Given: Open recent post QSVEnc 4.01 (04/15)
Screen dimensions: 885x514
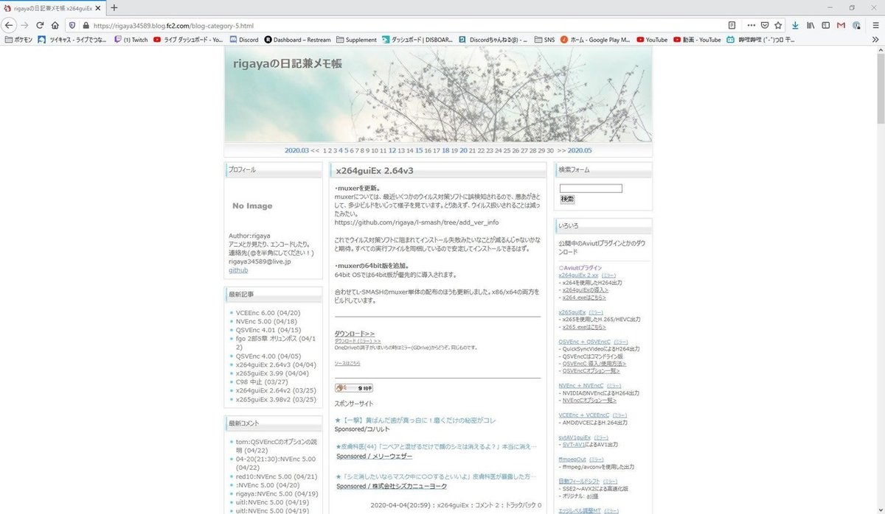Looking at the screenshot, I should point(268,330).
